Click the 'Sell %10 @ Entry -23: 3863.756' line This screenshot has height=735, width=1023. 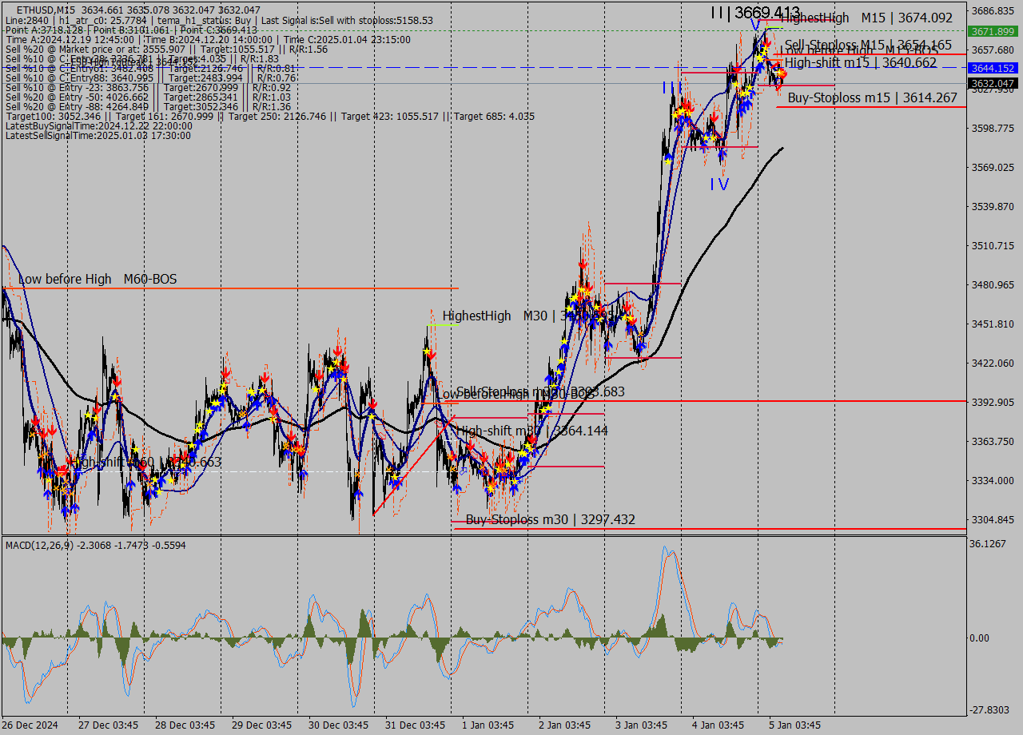(148, 87)
